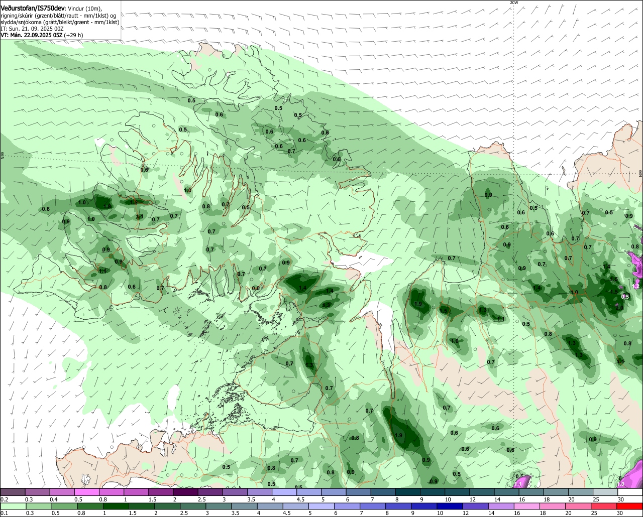643x517 pixels.
Task: Click the slydda/snjókoma legend description line
Action: click(60, 22)
